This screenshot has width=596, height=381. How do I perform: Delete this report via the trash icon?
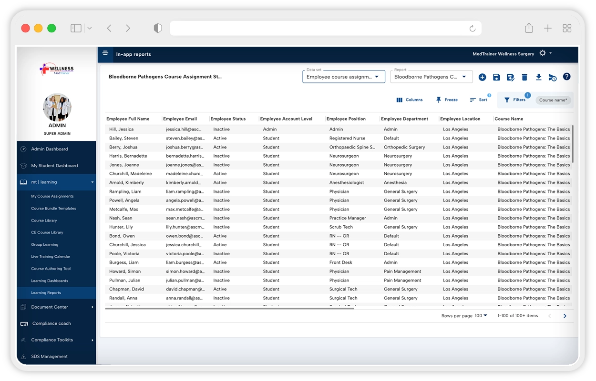525,77
